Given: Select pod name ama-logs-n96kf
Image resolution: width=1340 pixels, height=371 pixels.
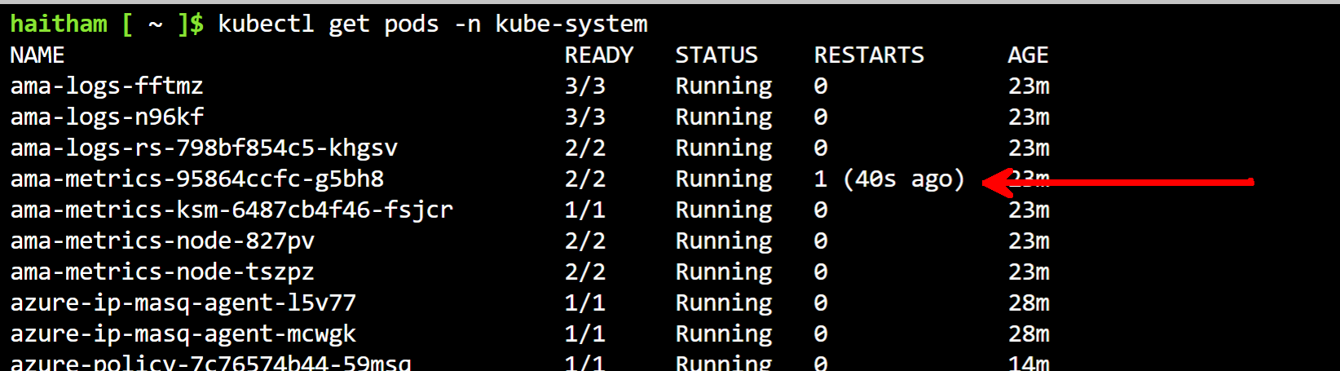Looking at the screenshot, I should point(106,117).
